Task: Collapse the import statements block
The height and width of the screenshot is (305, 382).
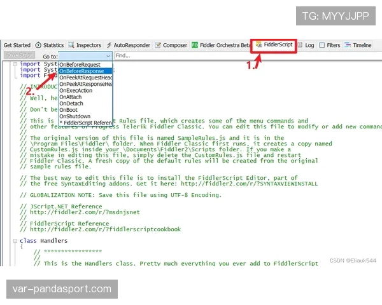Action: point(15,64)
